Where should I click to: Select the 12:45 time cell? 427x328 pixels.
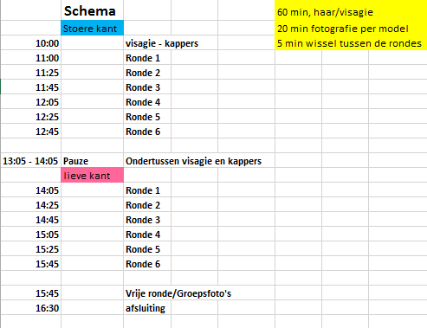[31, 132]
